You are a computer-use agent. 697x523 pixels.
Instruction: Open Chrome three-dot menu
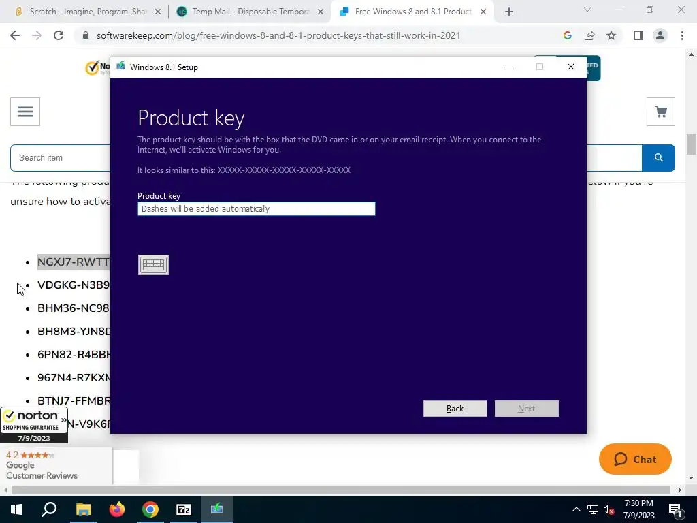coord(682,35)
